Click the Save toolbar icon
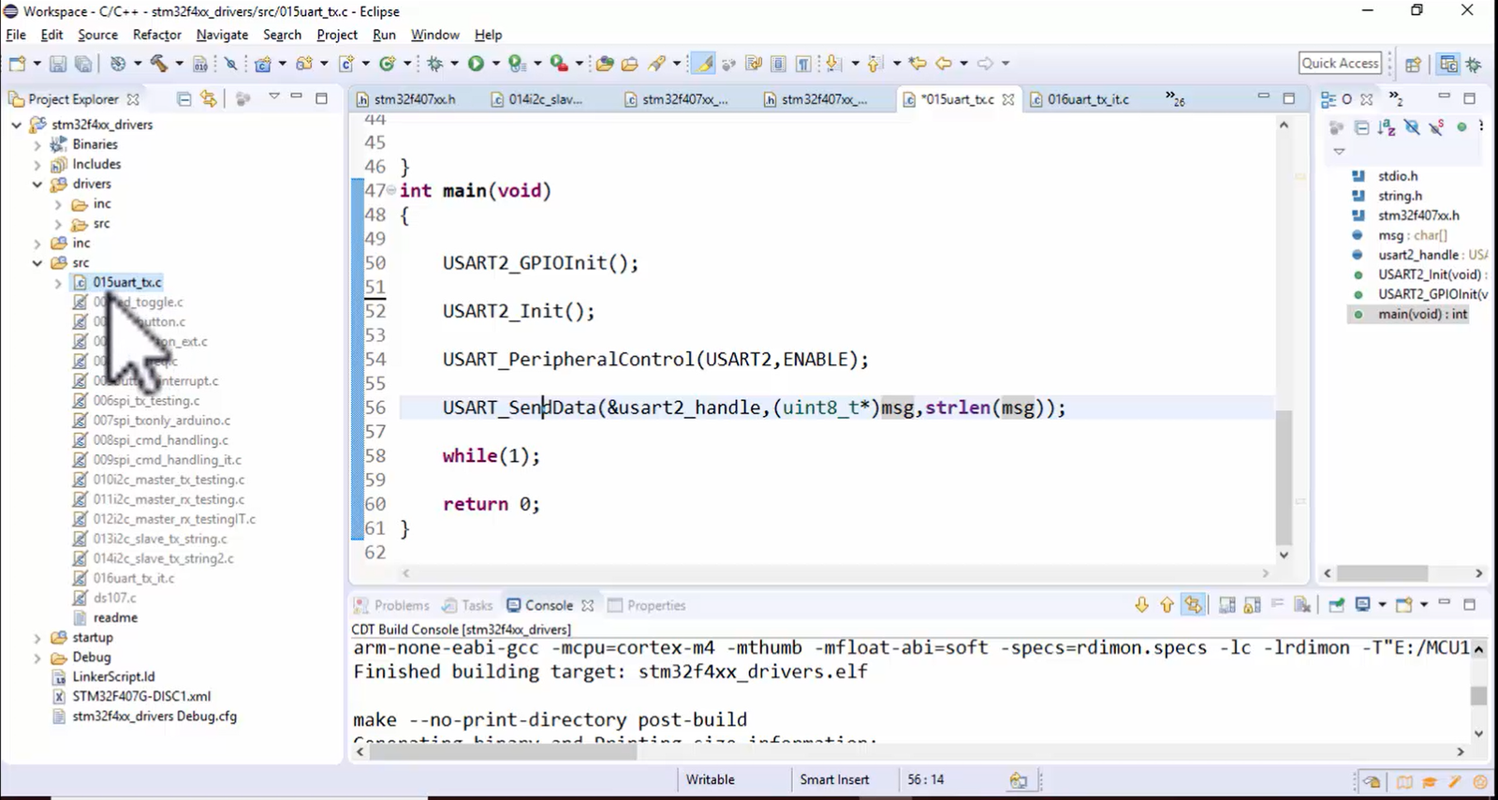Viewport: 1498px width, 800px height. coord(58,64)
